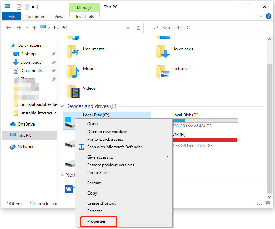Expand the ribbon using the chevron

[x=261, y=16]
